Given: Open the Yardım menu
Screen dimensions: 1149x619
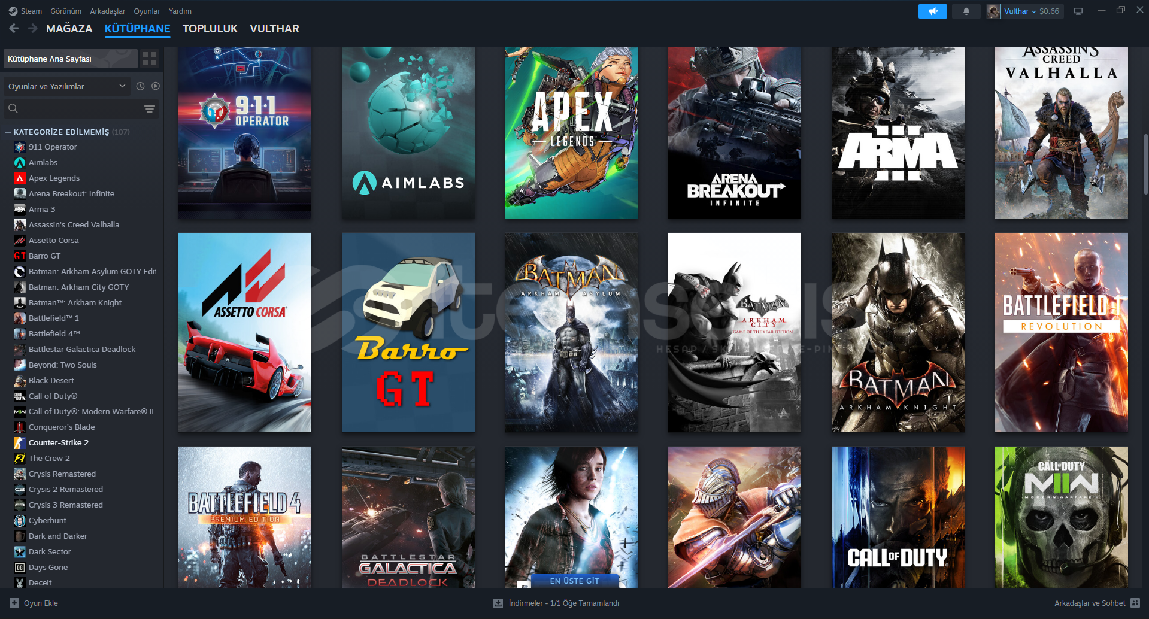Looking at the screenshot, I should click(x=180, y=11).
